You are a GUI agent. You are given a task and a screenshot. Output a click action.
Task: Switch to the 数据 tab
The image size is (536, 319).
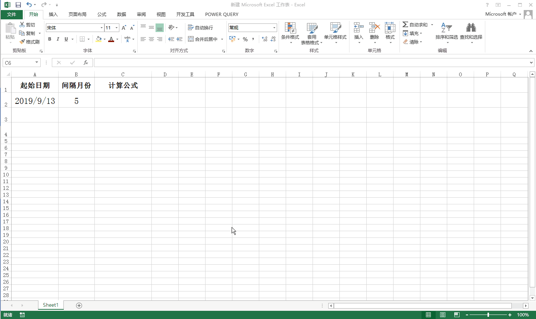pos(122,15)
